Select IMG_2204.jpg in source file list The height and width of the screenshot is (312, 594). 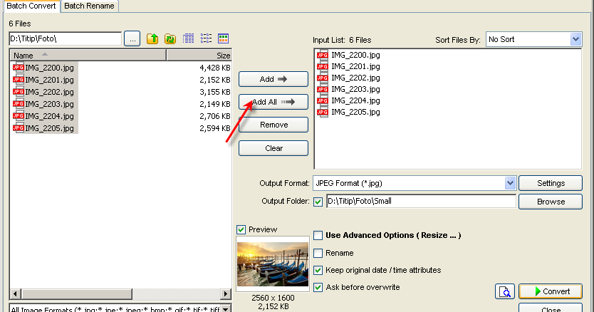pyautogui.click(x=49, y=116)
